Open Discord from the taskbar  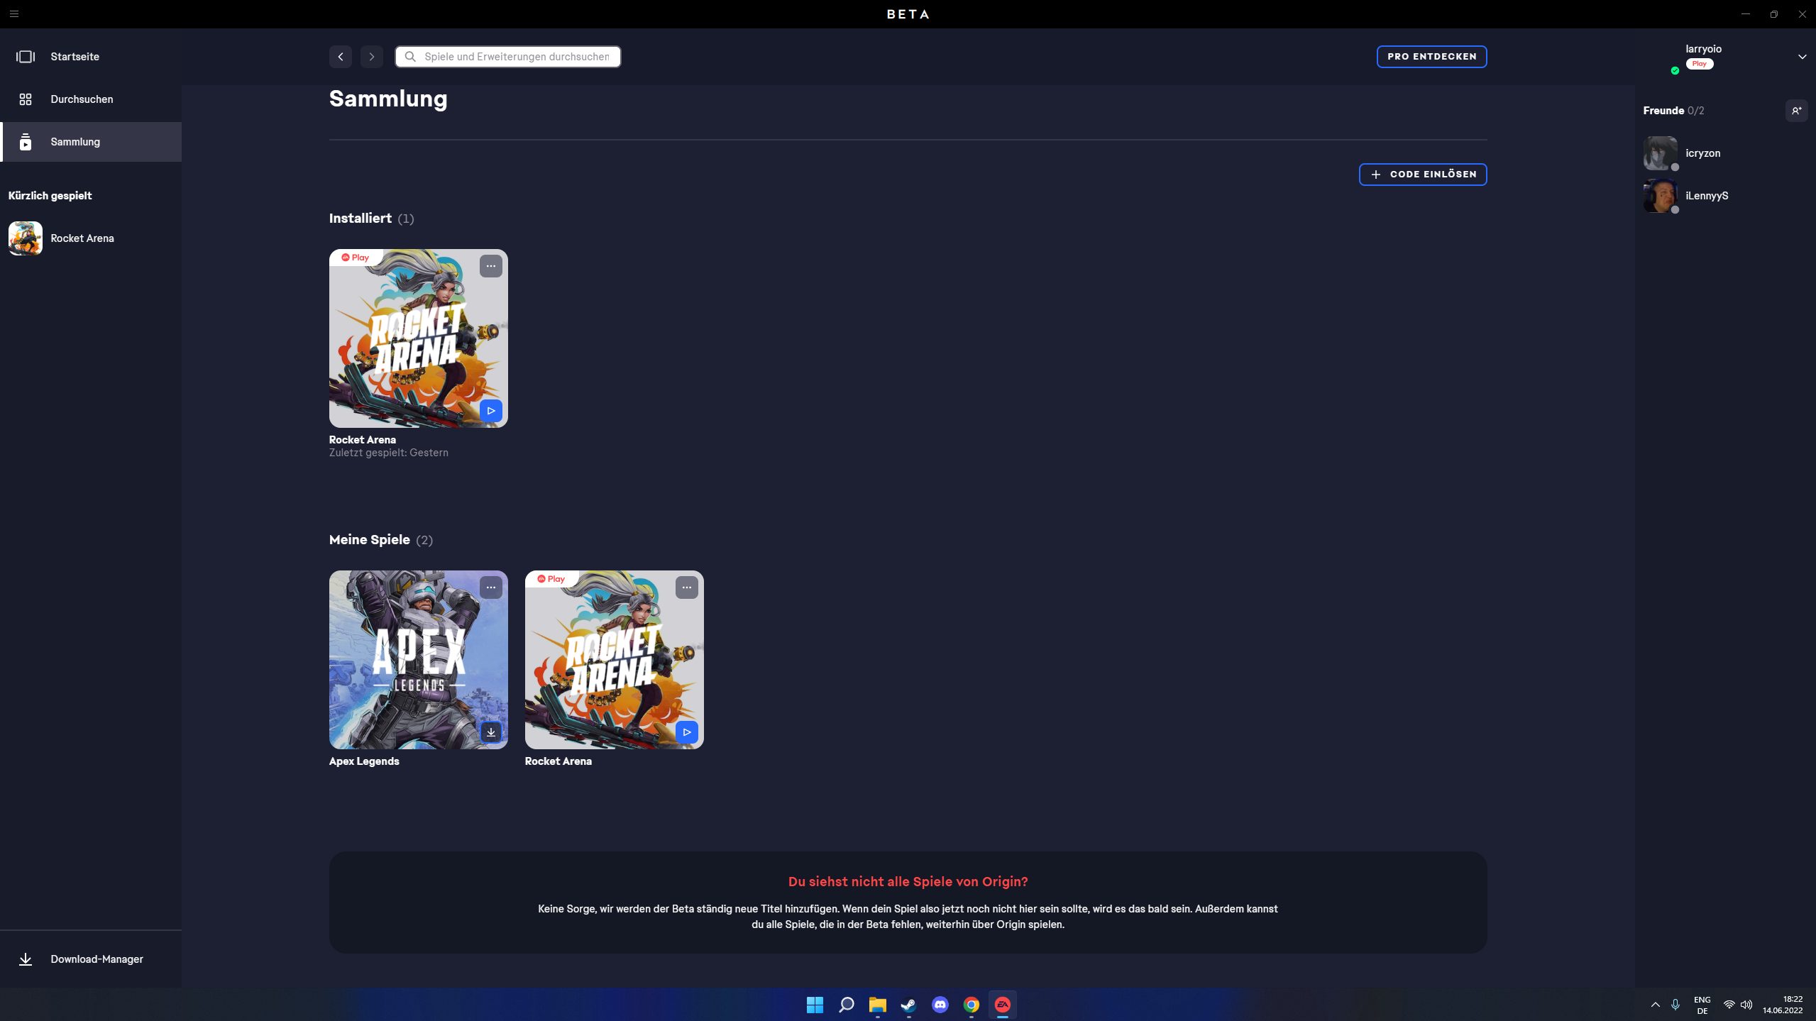[940, 1005]
